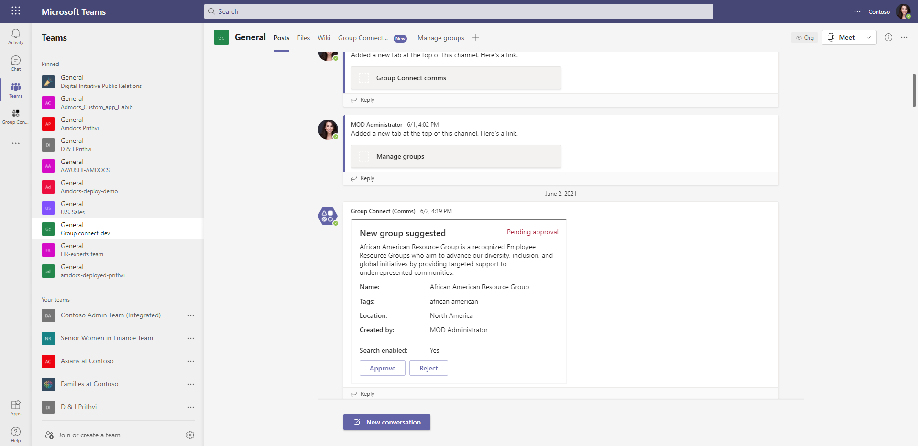Image resolution: width=921 pixels, height=446 pixels.
Task: Open the Group Connect app in rail
Action: pyautogui.click(x=16, y=116)
